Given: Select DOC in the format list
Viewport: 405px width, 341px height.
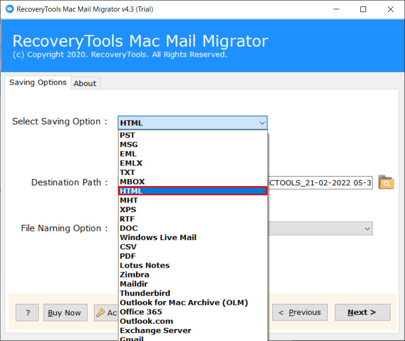Looking at the screenshot, I should click(x=193, y=228).
